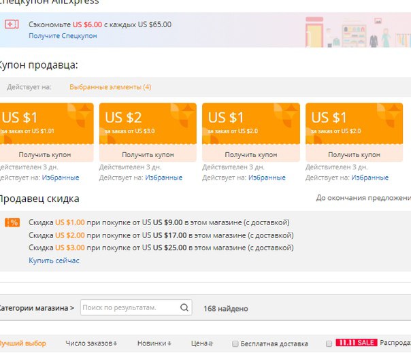Open Избранные link under the $1.01 coupon

[x=61, y=178]
